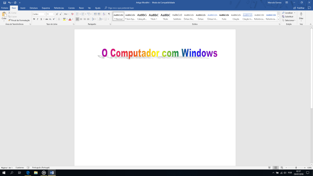
Task: Open the font size dropdown
Action: coord(50,14)
